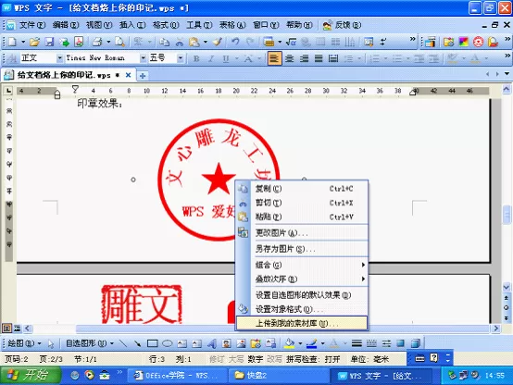Image resolution: width=513 pixels, height=385 pixels.
Task: Open 文件 menu
Action: coord(32,25)
